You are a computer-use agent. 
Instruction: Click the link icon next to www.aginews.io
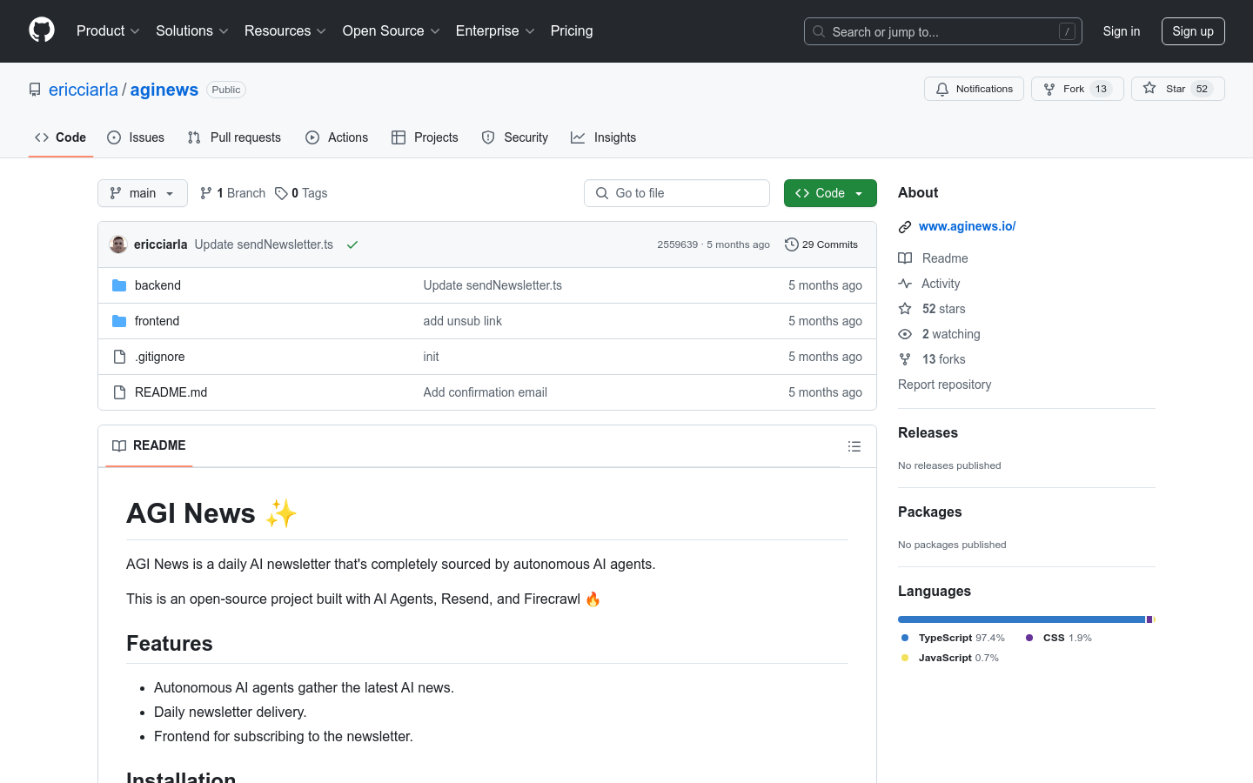click(905, 227)
